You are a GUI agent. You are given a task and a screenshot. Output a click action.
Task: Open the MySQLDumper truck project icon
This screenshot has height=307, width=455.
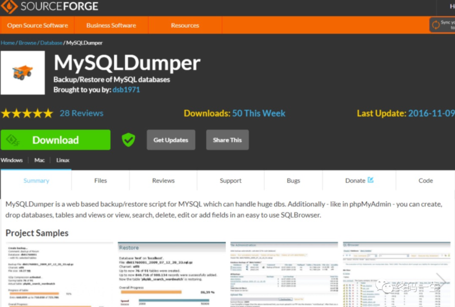23,73
